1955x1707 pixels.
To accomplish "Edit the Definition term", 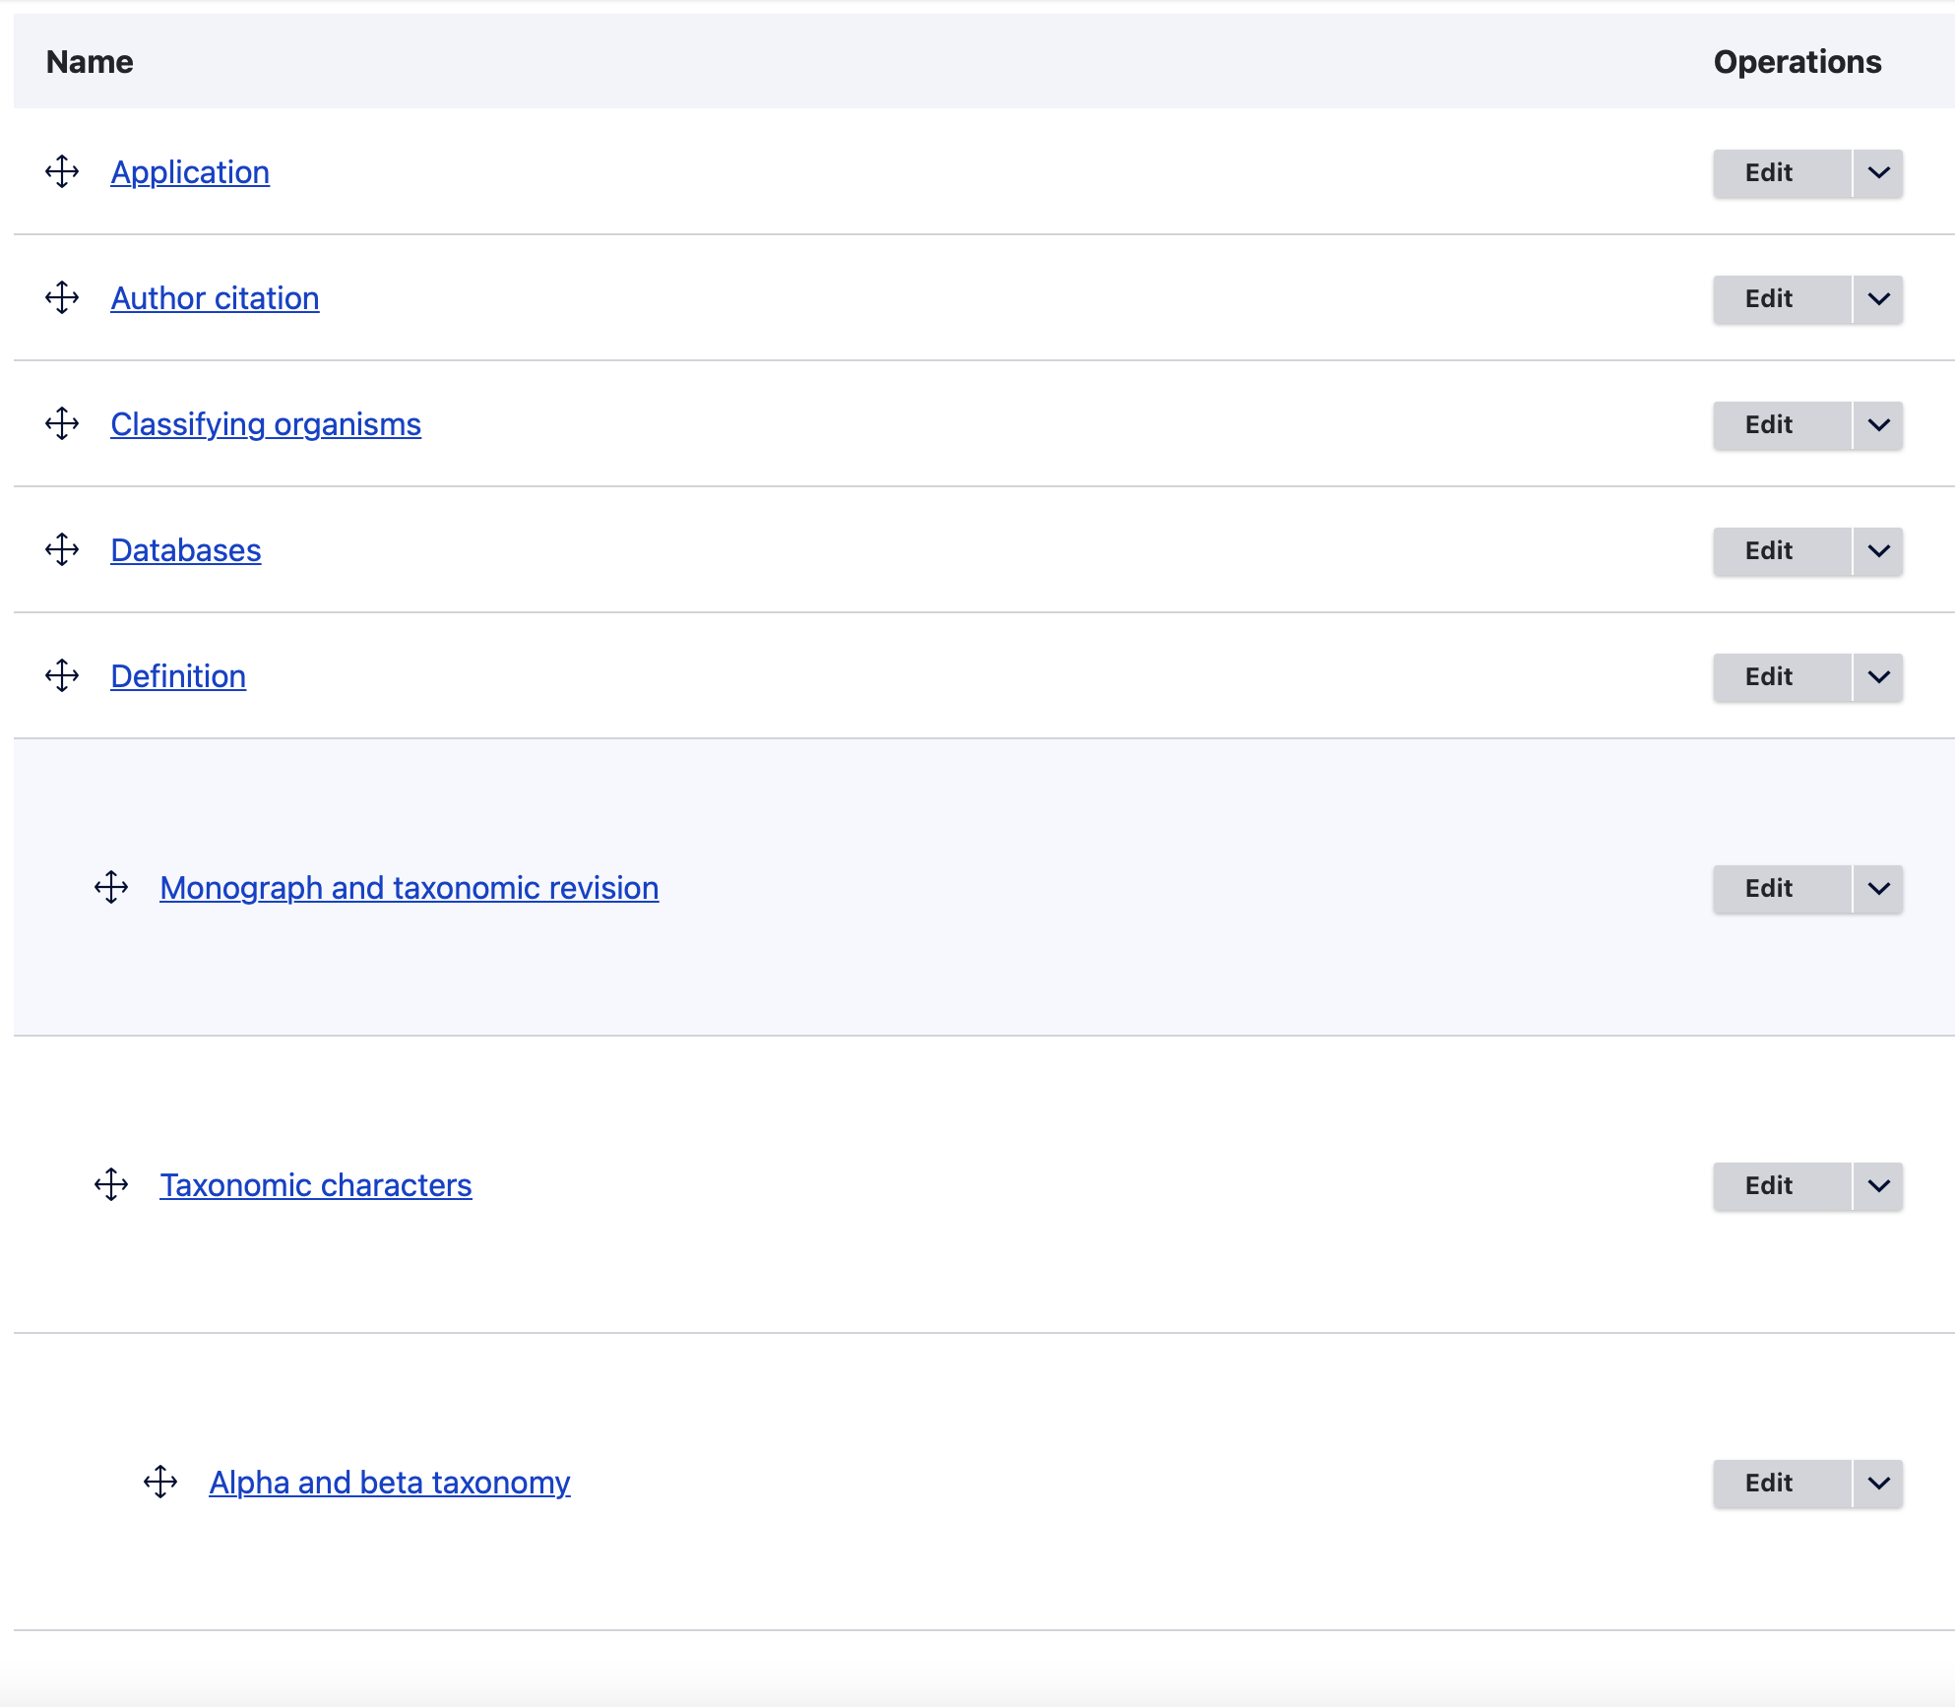I will click(1769, 677).
